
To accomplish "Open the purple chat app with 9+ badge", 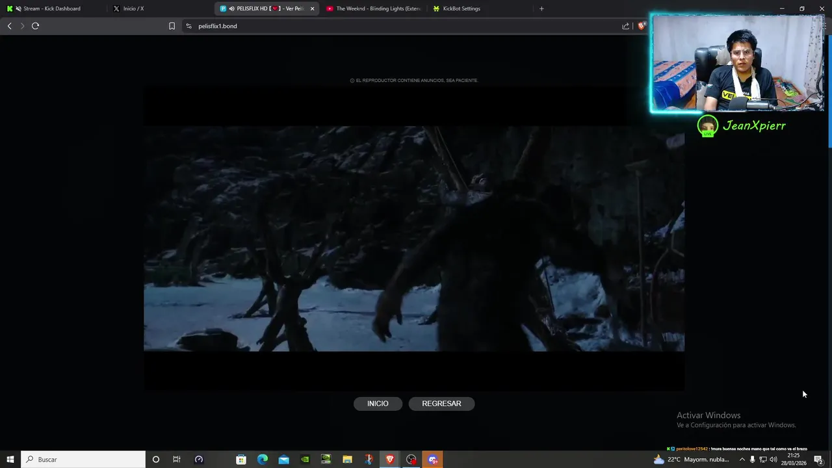I will tap(433, 460).
